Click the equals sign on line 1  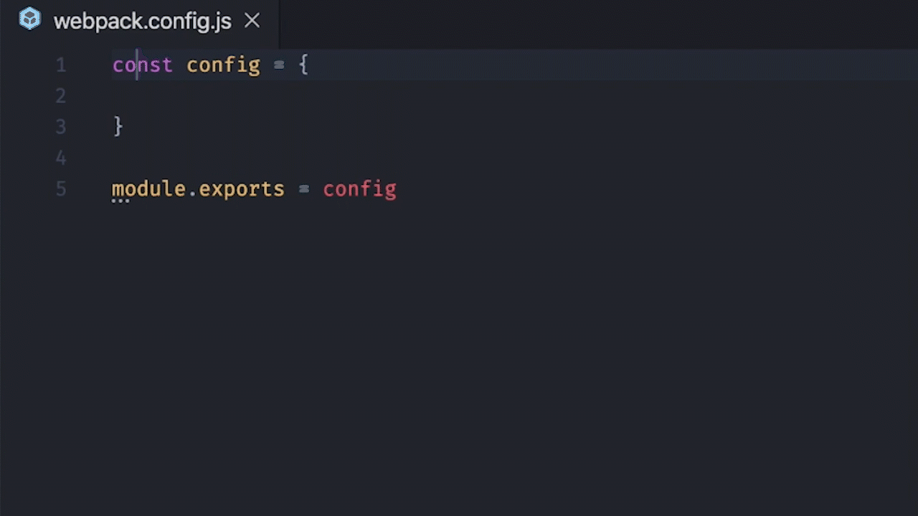point(279,65)
